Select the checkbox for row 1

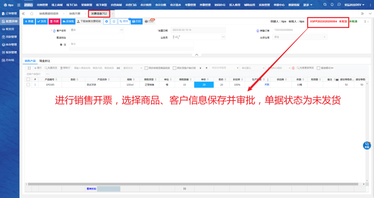point(28,85)
